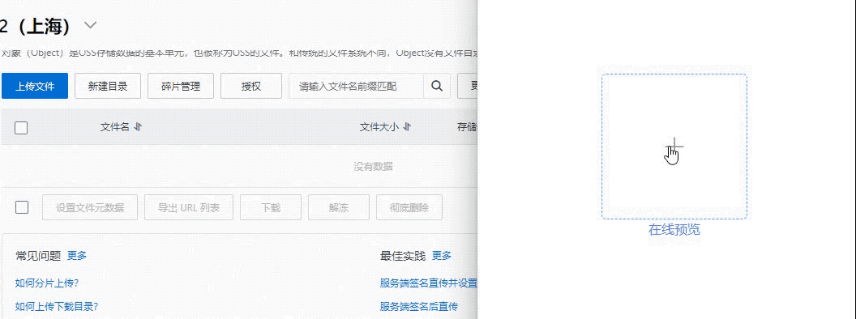Screen dimensions: 856x319
Task: Click the 最佳实践 heading
Action: (x=403, y=255)
